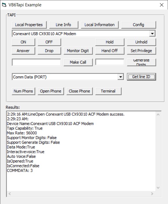Click the VB6Tapi app icon in title bar

[4, 5]
